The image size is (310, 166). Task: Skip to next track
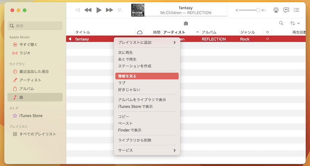[109, 10]
